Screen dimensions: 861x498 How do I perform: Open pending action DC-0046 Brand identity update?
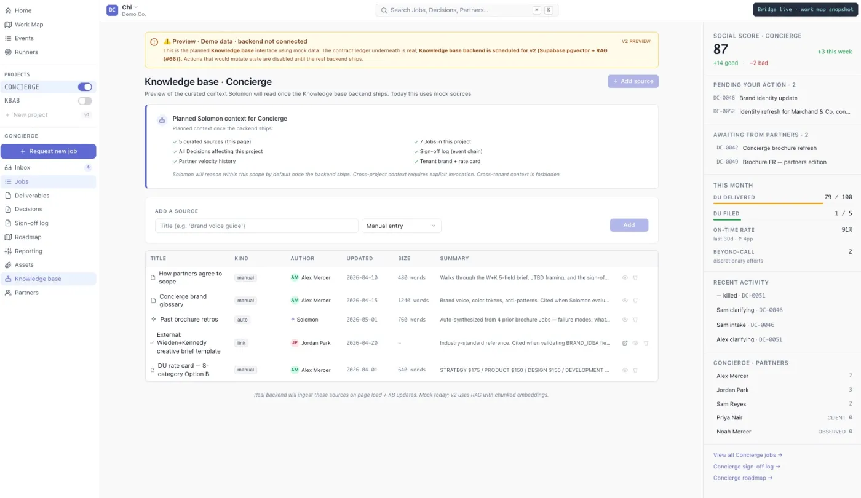click(783, 98)
